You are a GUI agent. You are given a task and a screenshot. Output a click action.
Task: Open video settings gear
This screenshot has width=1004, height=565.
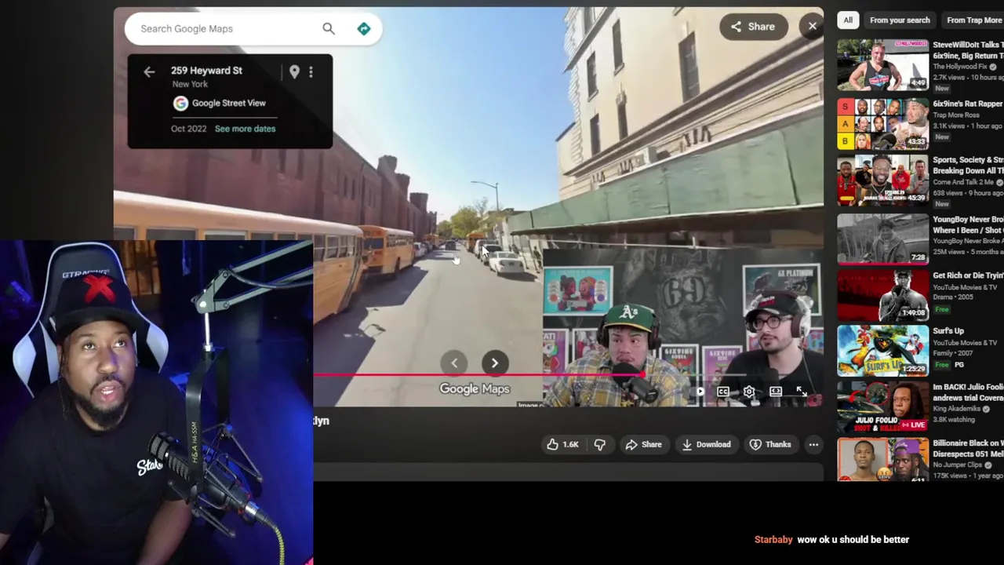pos(749,392)
